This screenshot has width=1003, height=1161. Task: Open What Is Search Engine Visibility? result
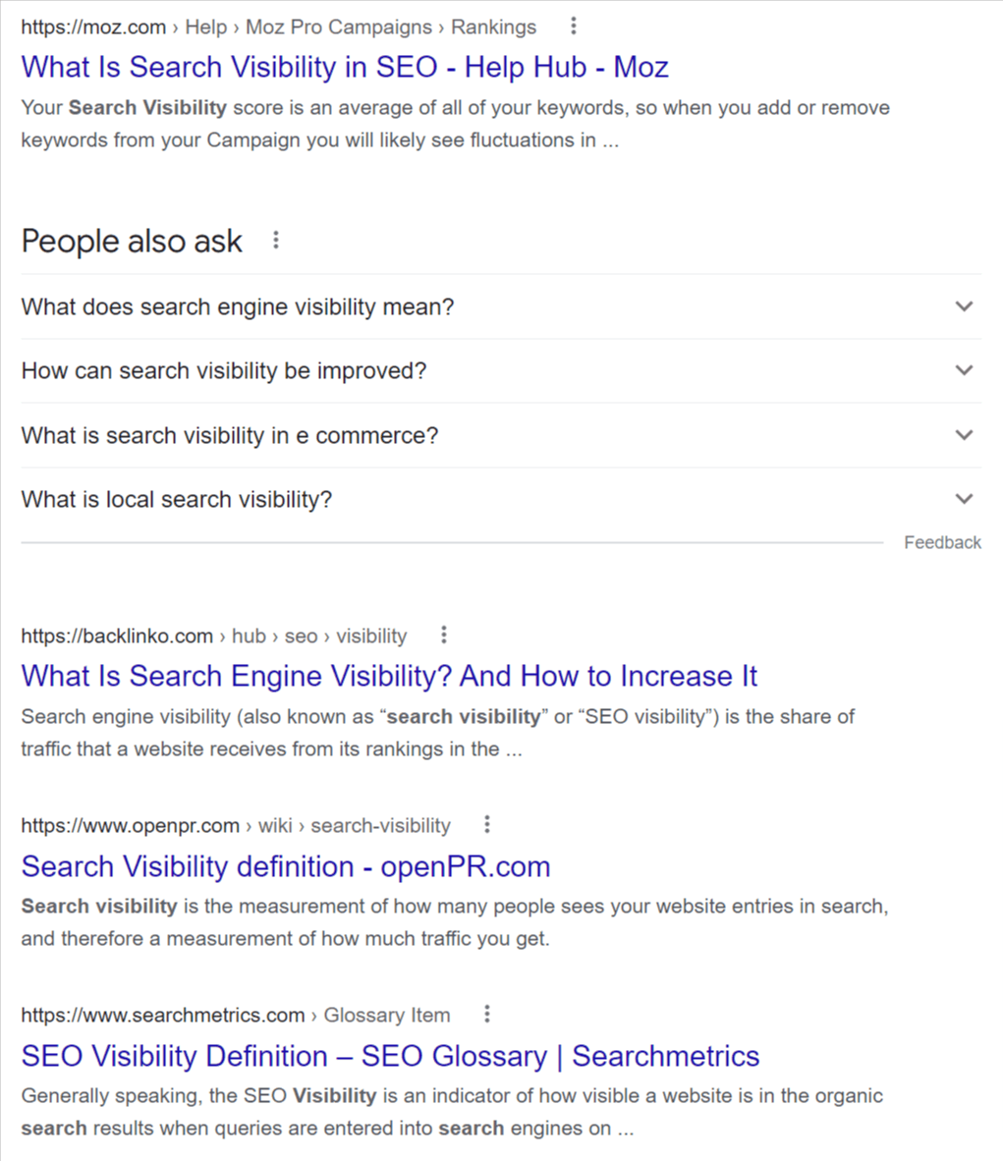pos(389,676)
